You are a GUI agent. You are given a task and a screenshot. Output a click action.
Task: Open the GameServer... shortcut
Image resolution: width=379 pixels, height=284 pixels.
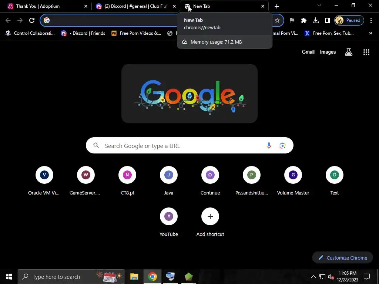(x=85, y=180)
